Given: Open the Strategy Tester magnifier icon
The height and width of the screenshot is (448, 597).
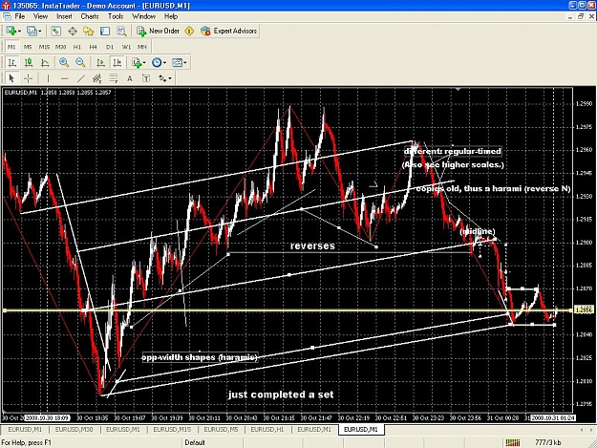Looking at the screenshot, I should 122,32.
